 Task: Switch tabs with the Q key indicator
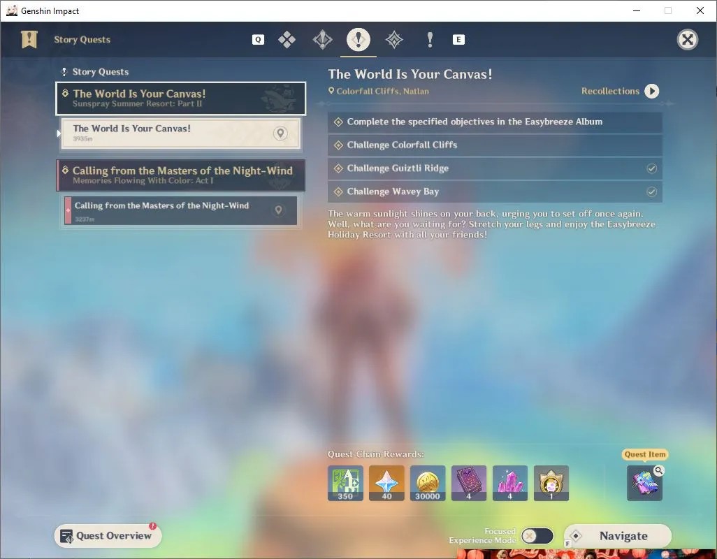pos(258,40)
